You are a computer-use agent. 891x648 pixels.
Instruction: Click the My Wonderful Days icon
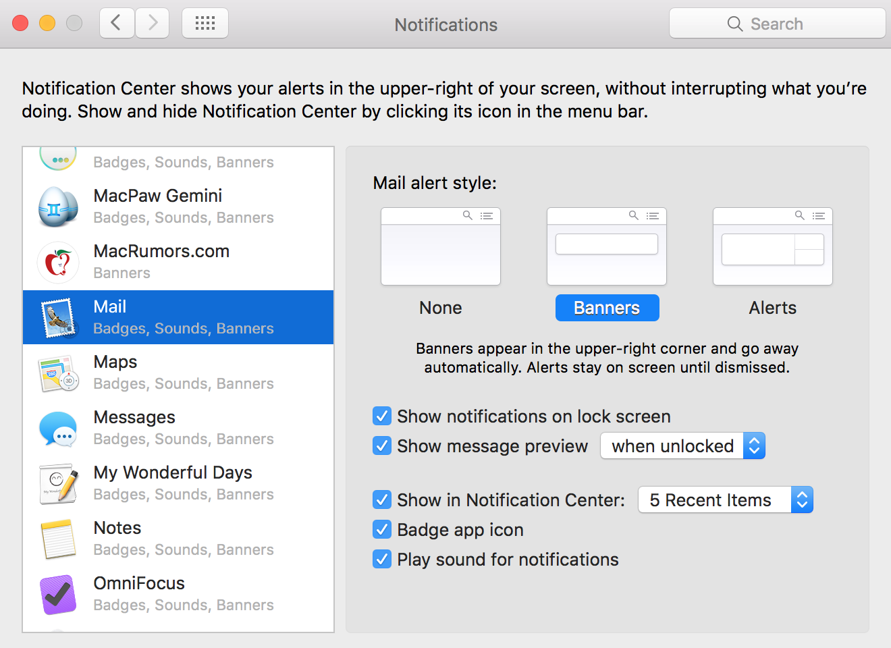pyautogui.click(x=59, y=483)
